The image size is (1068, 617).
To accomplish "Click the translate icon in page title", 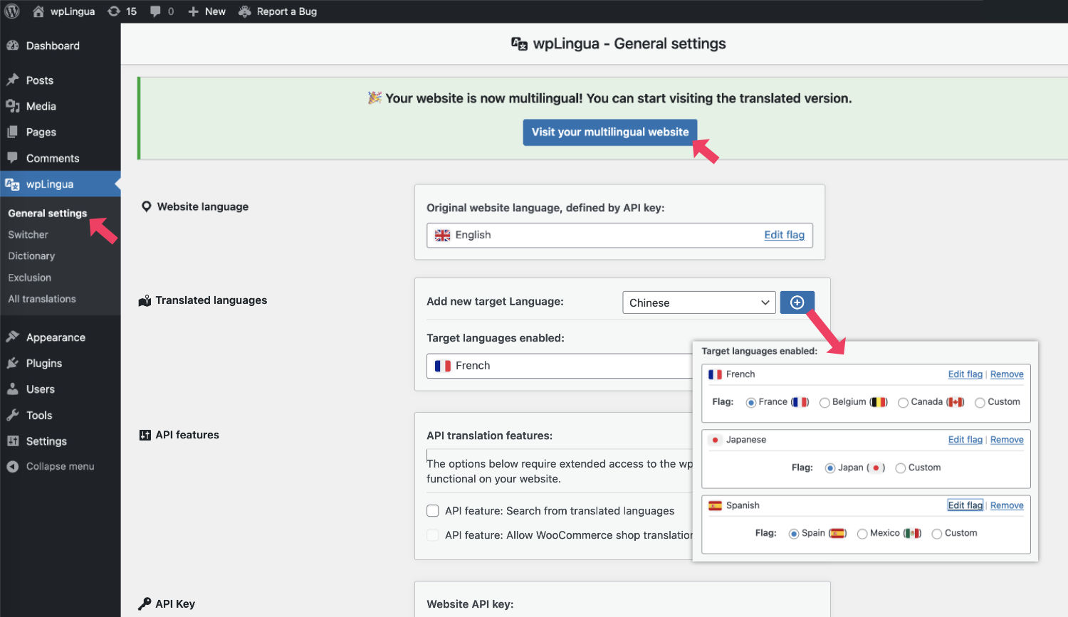I will point(520,44).
